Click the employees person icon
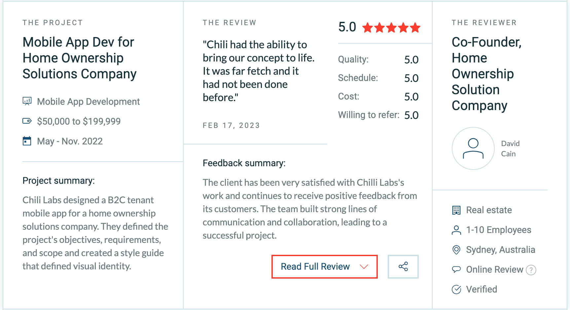 [x=456, y=230]
